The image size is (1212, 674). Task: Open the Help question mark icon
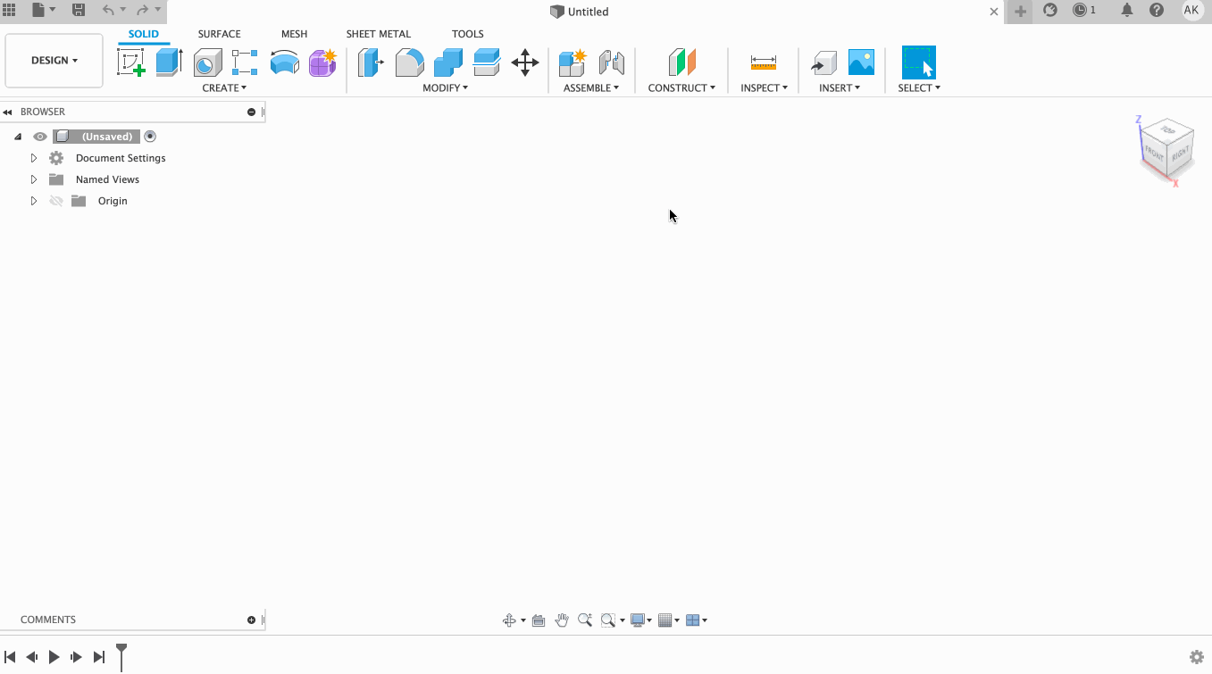click(x=1157, y=10)
